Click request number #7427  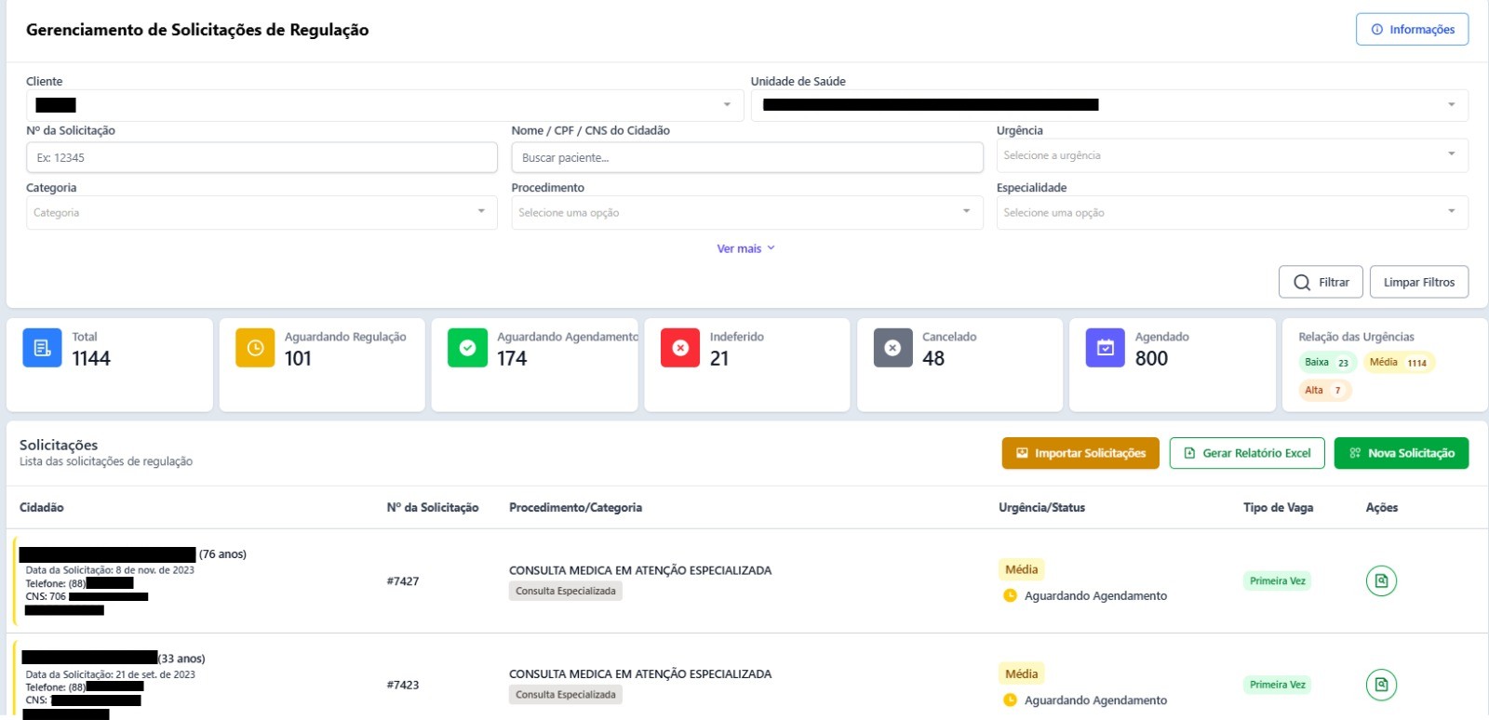click(x=403, y=580)
